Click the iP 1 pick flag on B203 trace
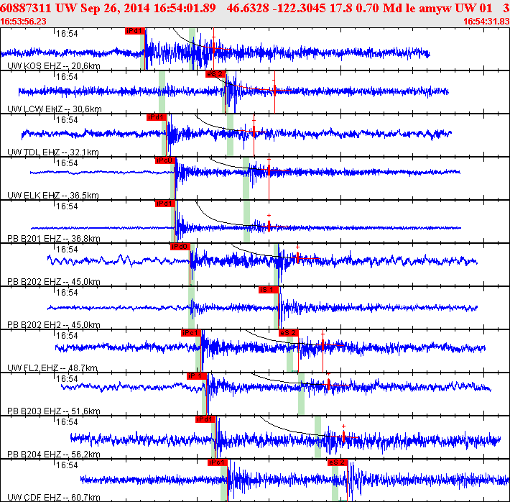This screenshot has width=510, height=502. 197,376
